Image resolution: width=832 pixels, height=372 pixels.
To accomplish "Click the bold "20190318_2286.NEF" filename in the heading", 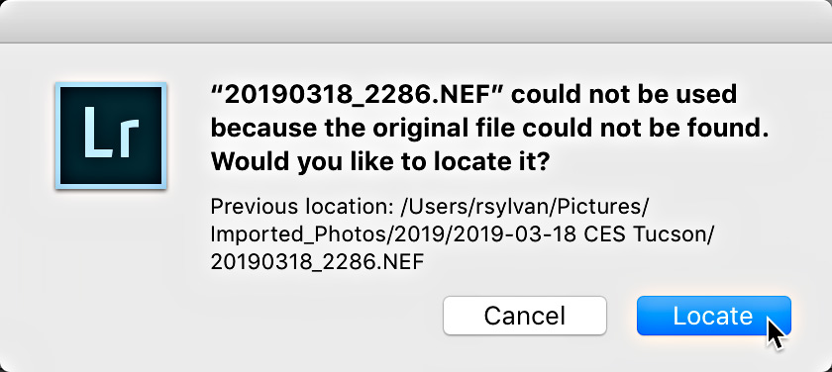I will point(356,95).
